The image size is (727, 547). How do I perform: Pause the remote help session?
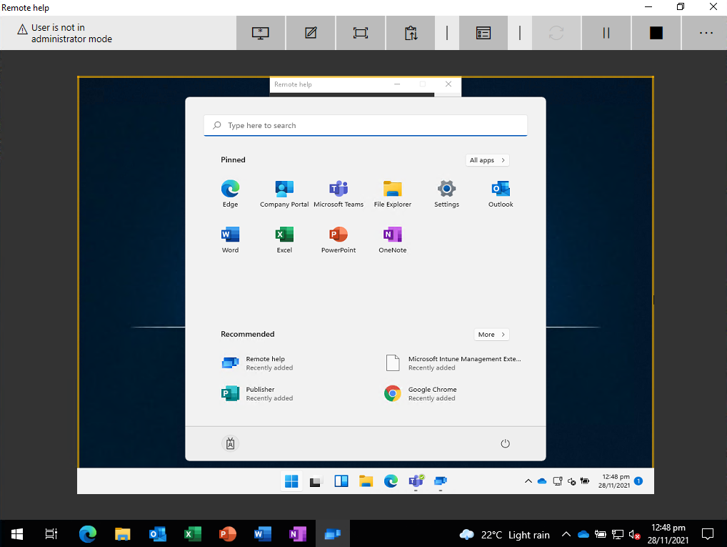[x=606, y=33]
